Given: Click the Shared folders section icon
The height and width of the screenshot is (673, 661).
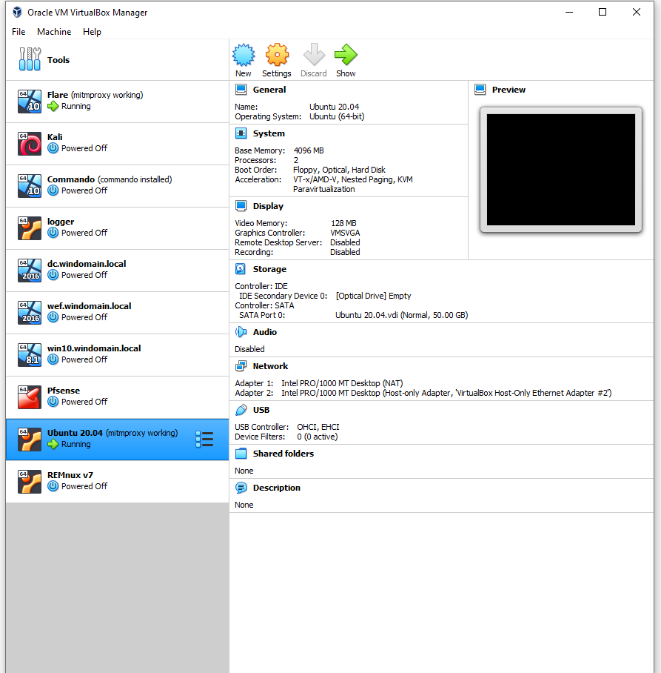Looking at the screenshot, I should (x=241, y=454).
